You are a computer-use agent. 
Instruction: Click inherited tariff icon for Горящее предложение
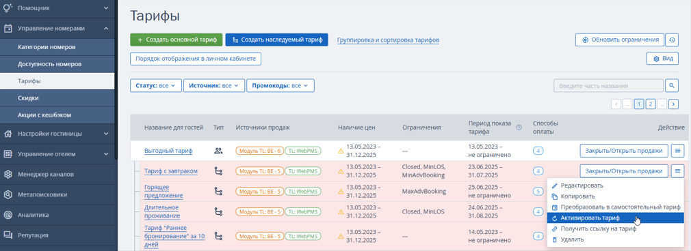(x=218, y=191)
